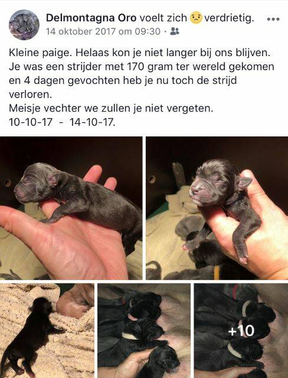Click the 'Je was een strijder' line
288x378 pixels.
point(142,67)
